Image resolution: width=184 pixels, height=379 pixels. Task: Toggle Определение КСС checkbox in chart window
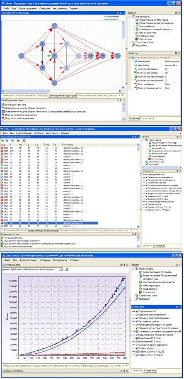point(137,311)
